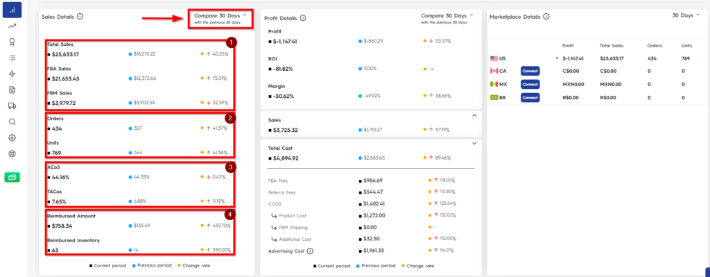Click Product Cost amount $1,272.00

click(x=374, y=216)
